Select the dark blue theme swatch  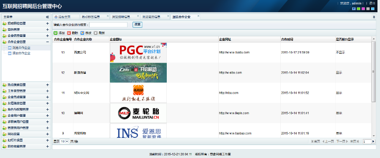click(x=353, y=9)
